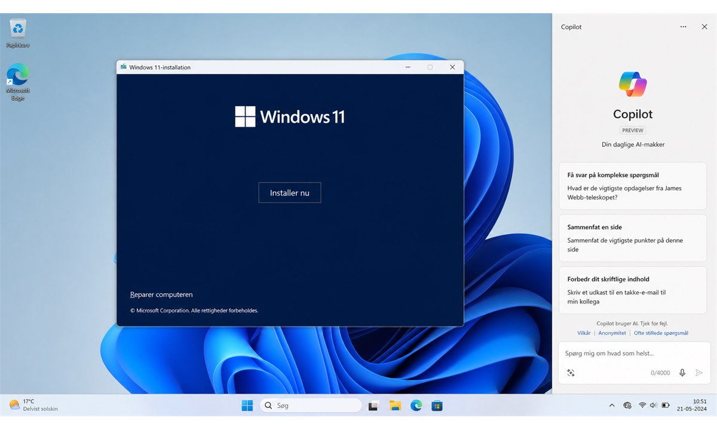Screen dimensions: 717x430
Task: Open Ofte stillede spørgsmål link
Action: [661, 333]
